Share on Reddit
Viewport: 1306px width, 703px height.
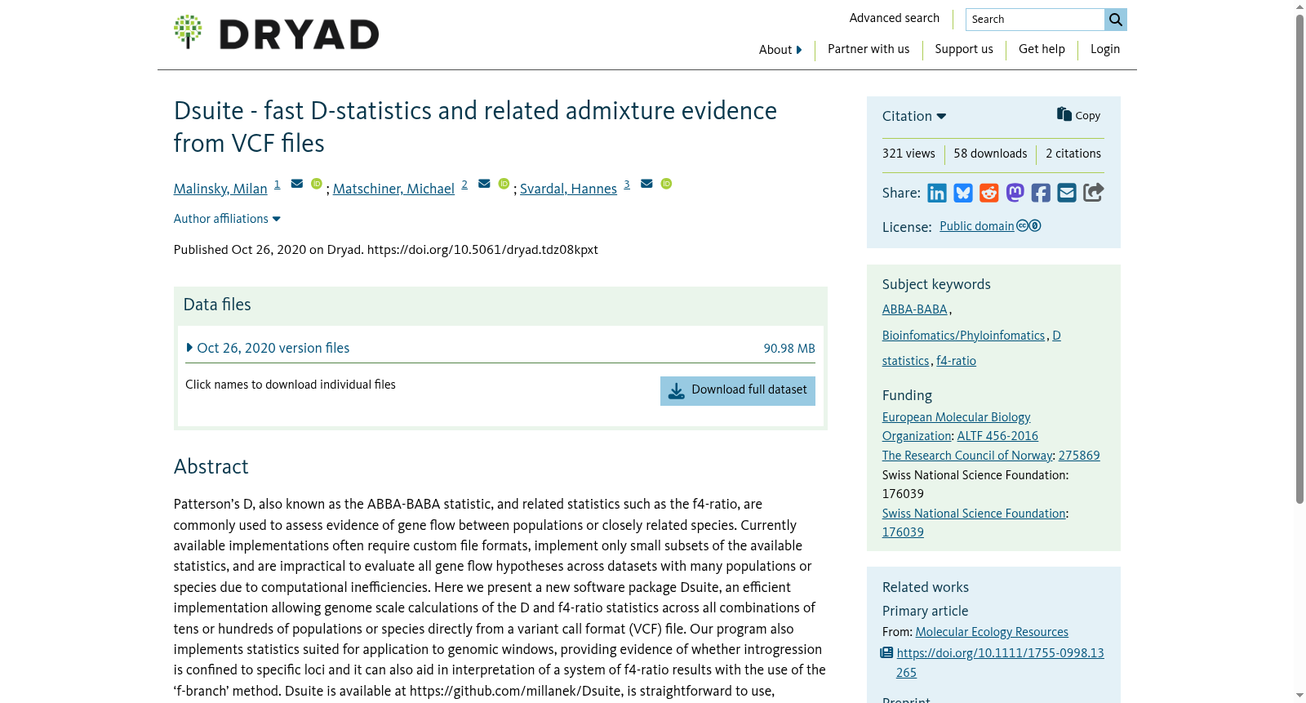tap(989, 193)
